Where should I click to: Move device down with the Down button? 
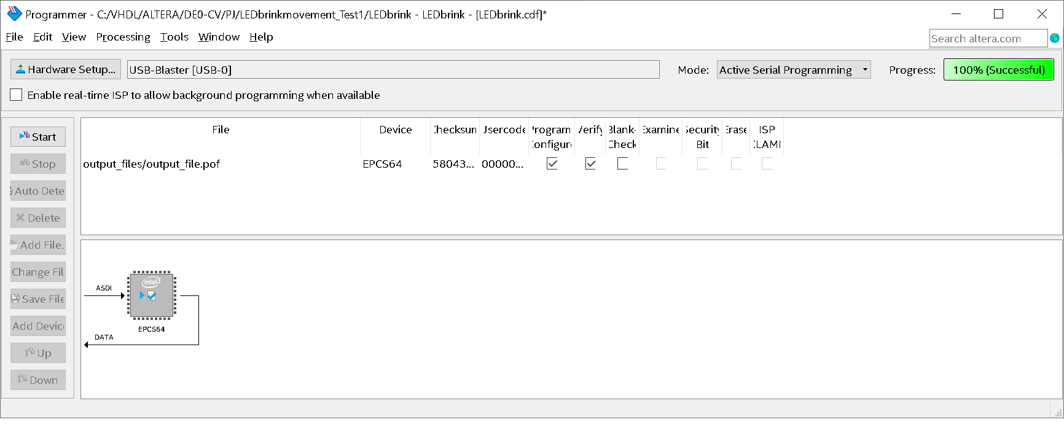[38, 380]
